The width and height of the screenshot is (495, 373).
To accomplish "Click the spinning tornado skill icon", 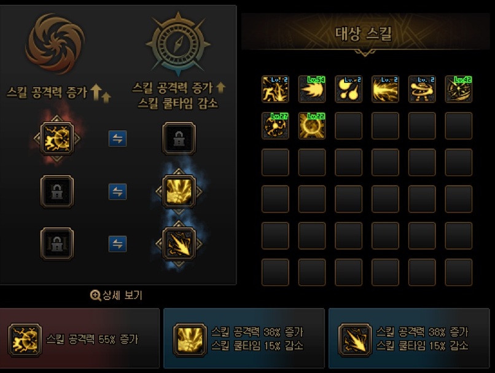I will click(x=422, y=89).
